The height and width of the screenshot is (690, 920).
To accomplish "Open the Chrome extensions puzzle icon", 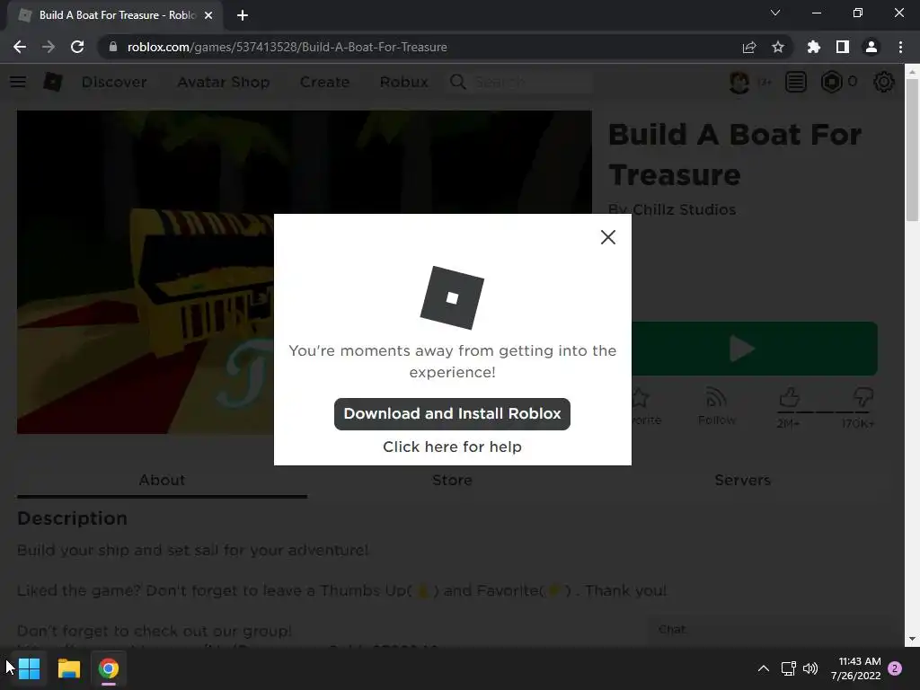I will (x=813, y=47).
